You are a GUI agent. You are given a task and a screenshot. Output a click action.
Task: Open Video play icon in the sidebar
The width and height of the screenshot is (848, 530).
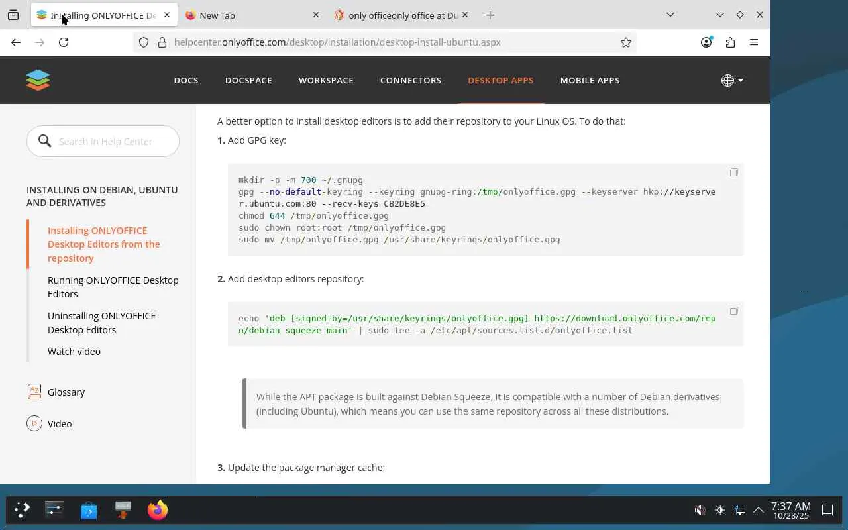[x=34, y=423]
